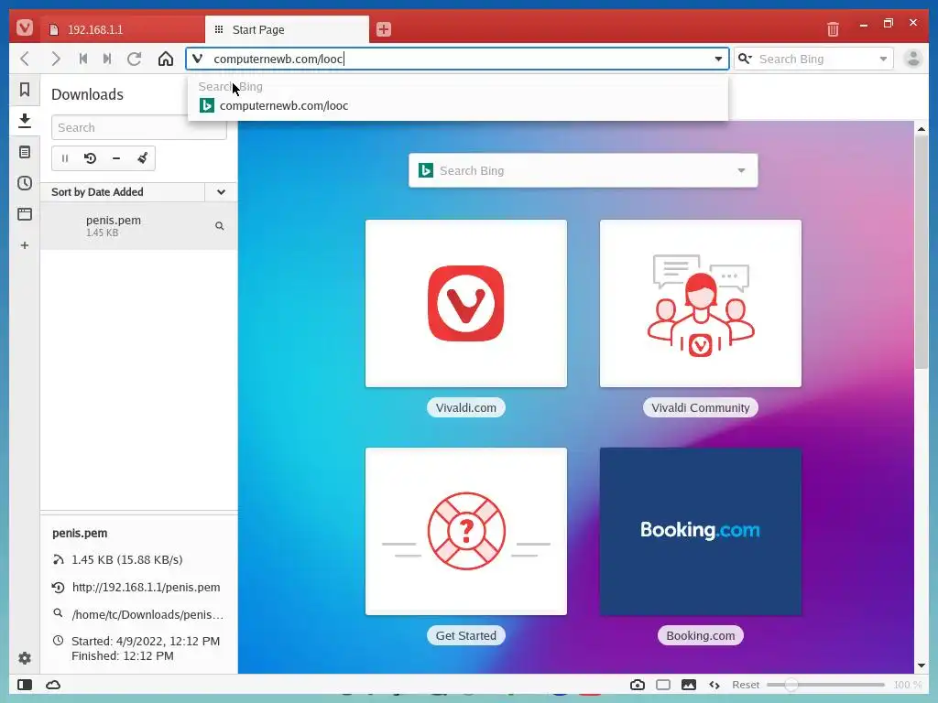Remove the selected download entry
Screen dimensions: 938x703
click(x=116, y=158)
